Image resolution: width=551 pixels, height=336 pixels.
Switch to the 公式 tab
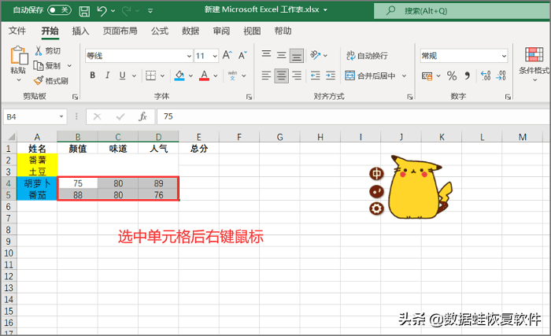coord(160,31)
